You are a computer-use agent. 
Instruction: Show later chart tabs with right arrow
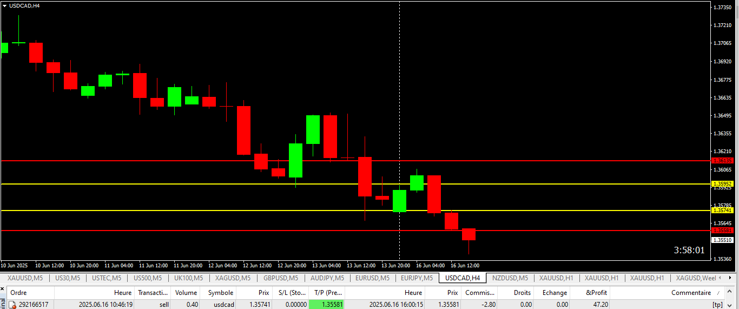(730, 278)
